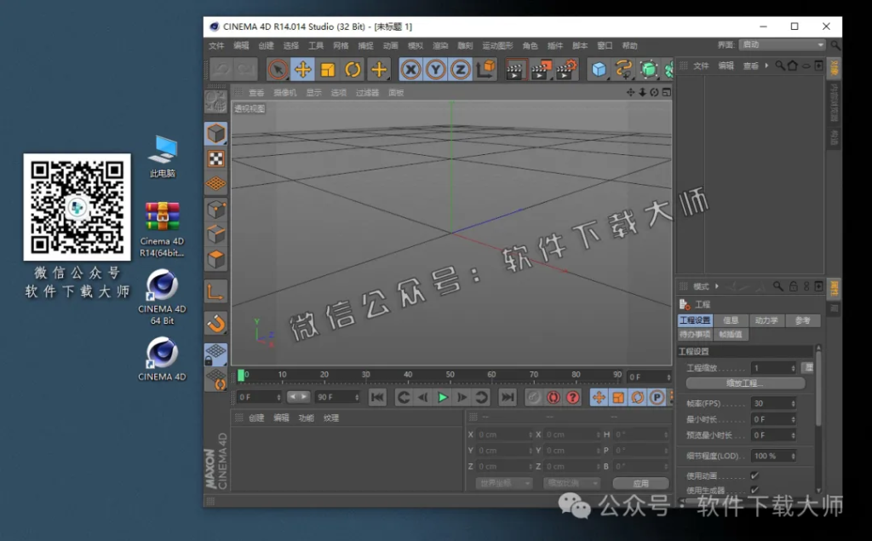Click the Render View icon
Viewport: 872px width, 541px height.
514,69
